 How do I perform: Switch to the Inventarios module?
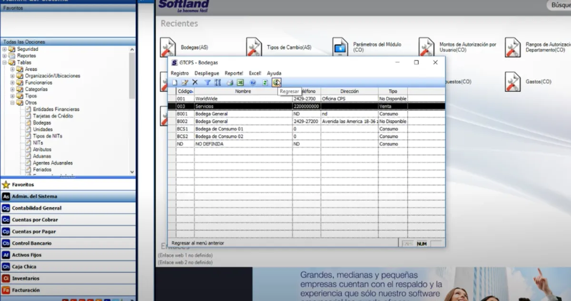point(26,278)
